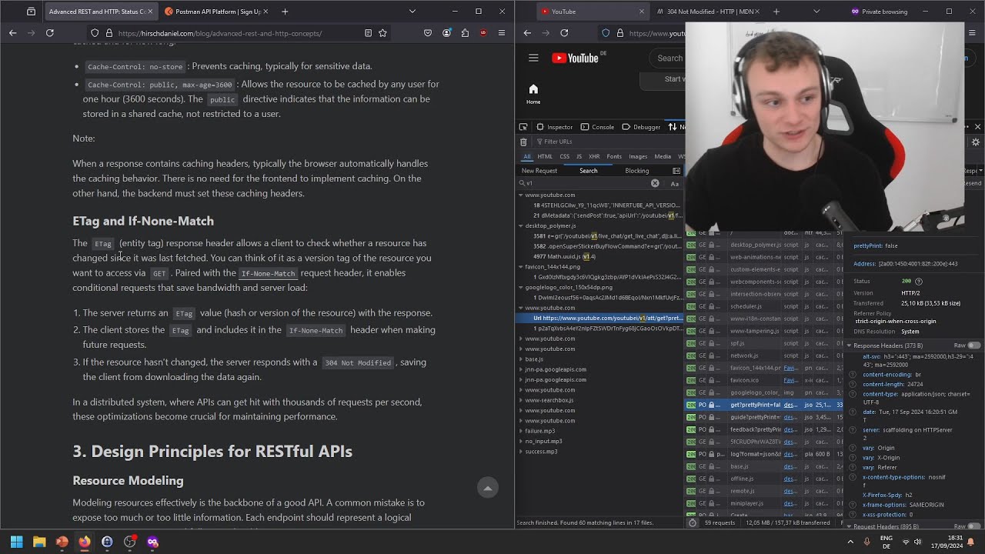Bookmark the blog page with the star icon
985x554 pixels.
tap(382, 33)
